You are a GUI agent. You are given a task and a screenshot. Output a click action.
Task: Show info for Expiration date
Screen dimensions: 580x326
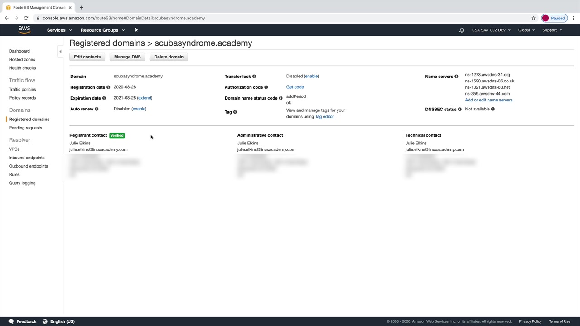tap(104, 98)
